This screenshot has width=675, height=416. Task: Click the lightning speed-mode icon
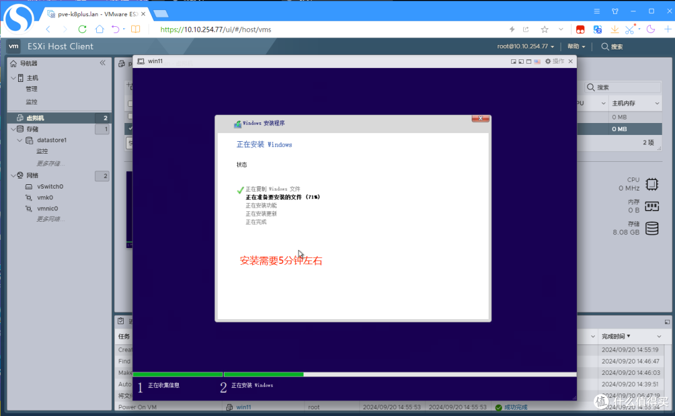click(x=512, y=29)
